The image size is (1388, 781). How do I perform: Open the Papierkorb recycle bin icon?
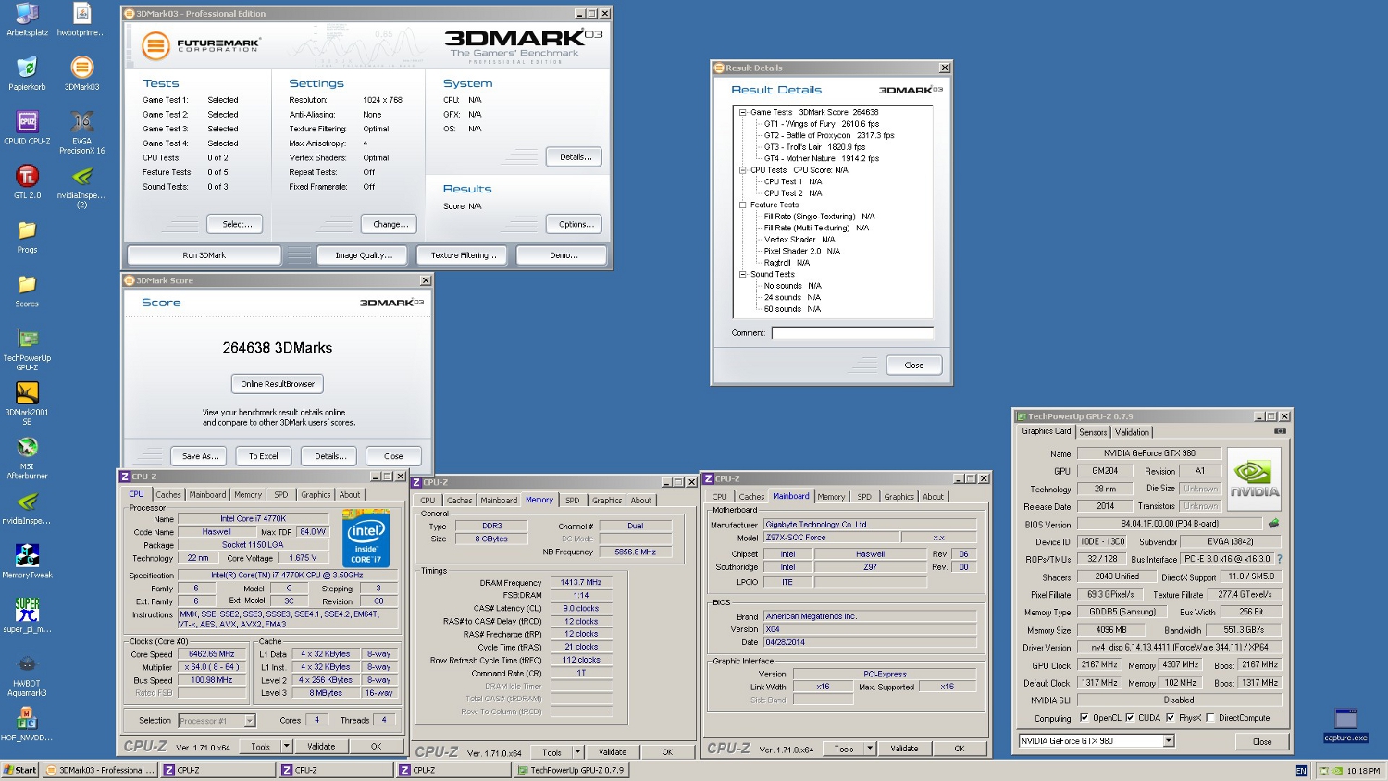point(27,73)
